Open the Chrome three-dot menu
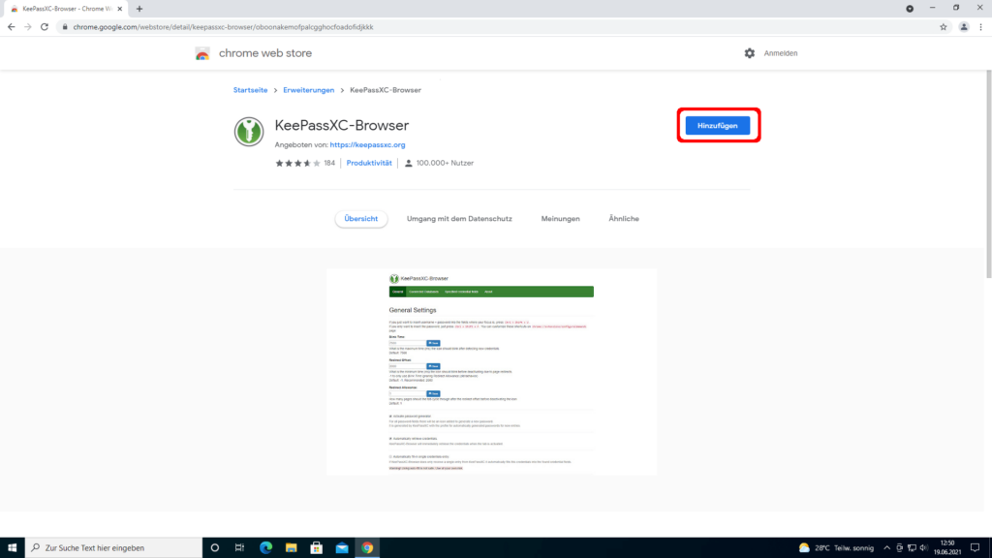Viewport: 992px width, 558px height. (x=980, y=27)
